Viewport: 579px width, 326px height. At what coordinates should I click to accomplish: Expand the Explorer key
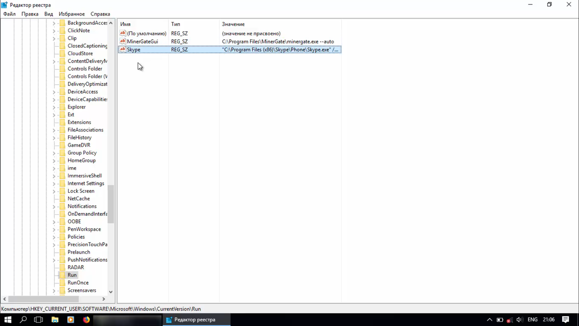(x=54, y=107)
